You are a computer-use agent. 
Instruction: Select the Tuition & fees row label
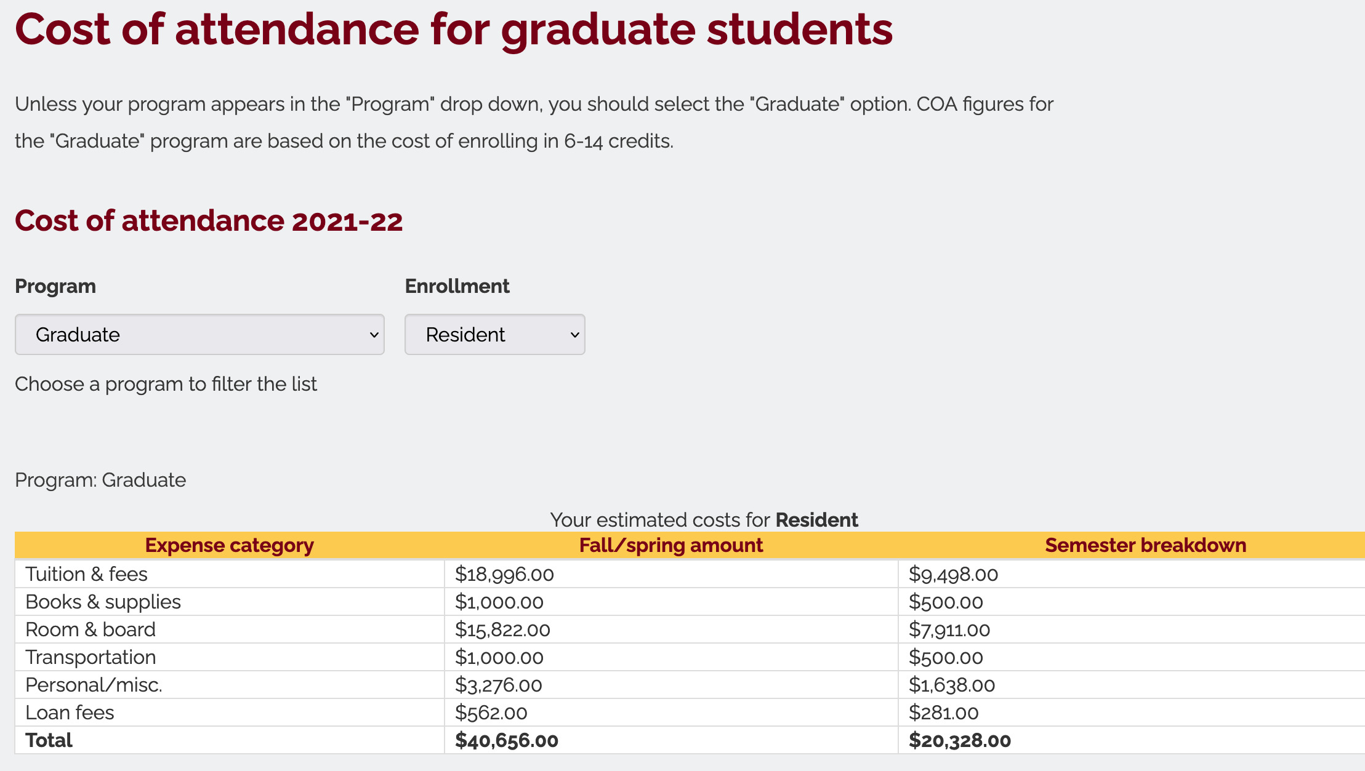click(x=86, y=574)
